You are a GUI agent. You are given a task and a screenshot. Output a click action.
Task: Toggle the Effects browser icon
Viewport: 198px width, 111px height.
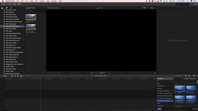[194, 76]
